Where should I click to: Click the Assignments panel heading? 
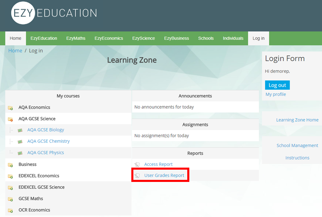195,124
